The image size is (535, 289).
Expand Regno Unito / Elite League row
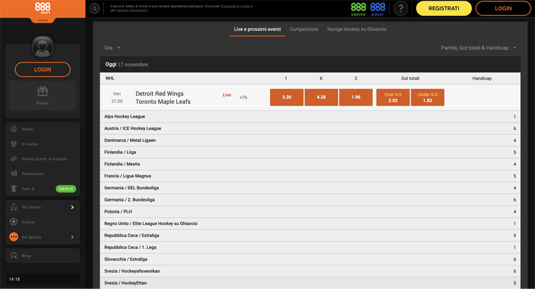[x=310, y=224]
